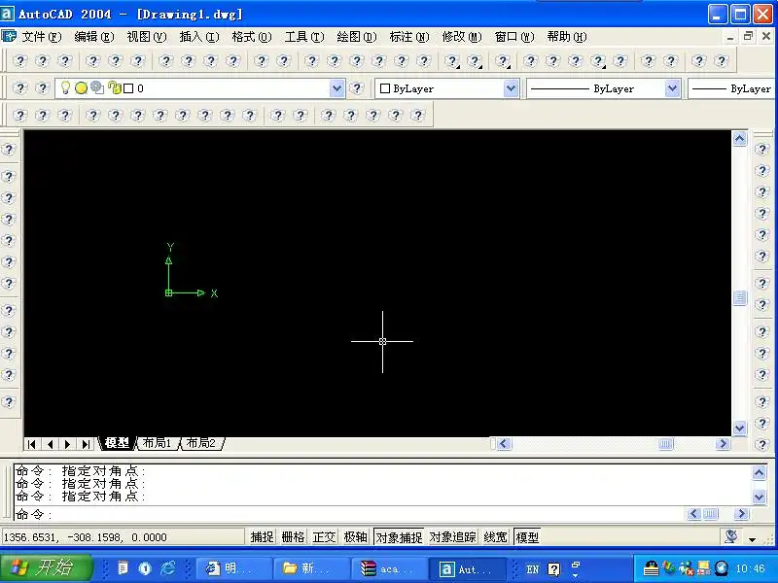
Task: Click command line horizontal scroll right arrow
Action: click(741, 514)
